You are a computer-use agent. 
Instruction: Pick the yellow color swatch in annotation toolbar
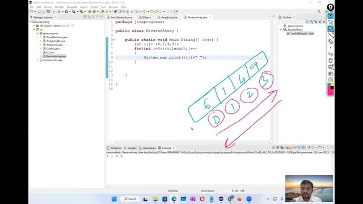(x=332, y=85)
